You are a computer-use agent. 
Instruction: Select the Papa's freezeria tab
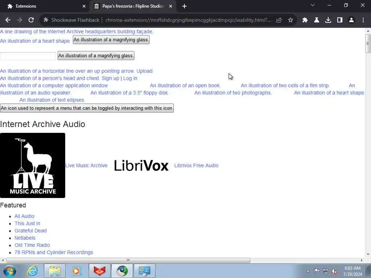[x=133, y=7]
